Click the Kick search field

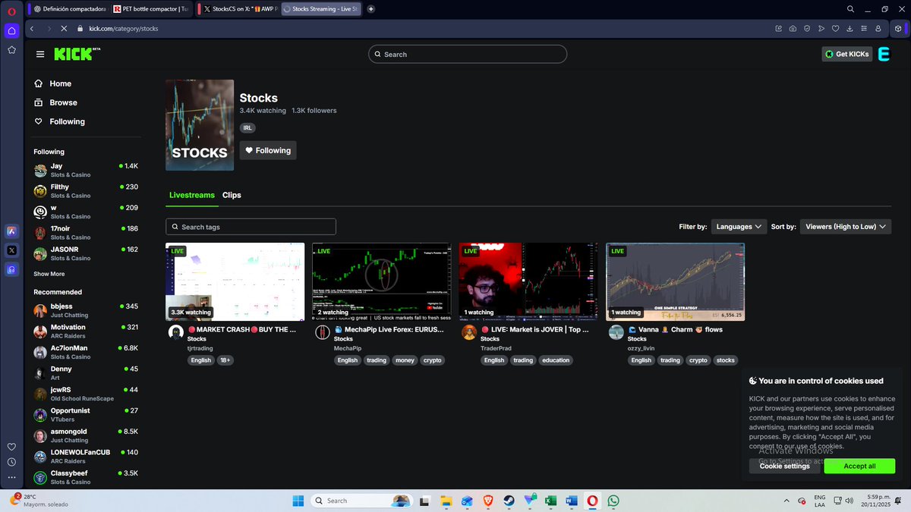[x=468, y=54]
